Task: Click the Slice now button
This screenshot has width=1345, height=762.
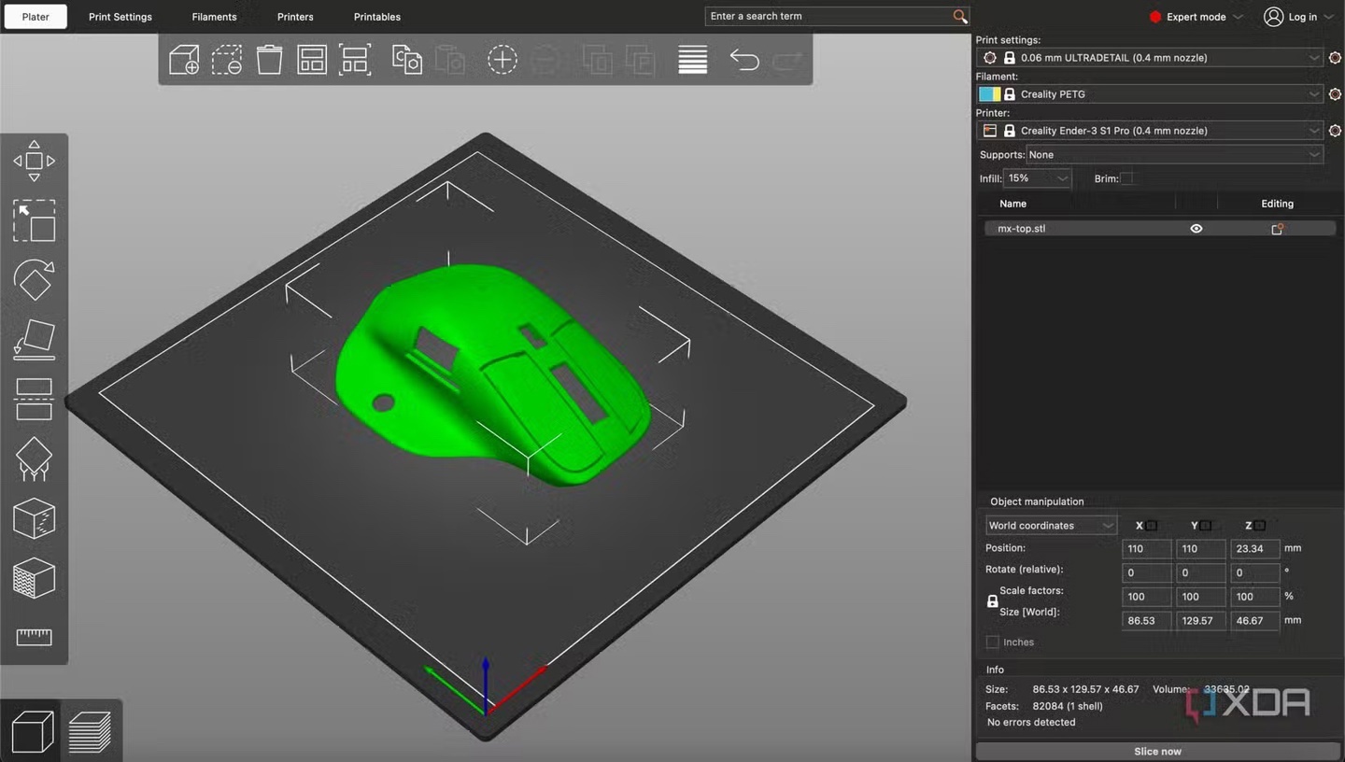Action: 1157,751
